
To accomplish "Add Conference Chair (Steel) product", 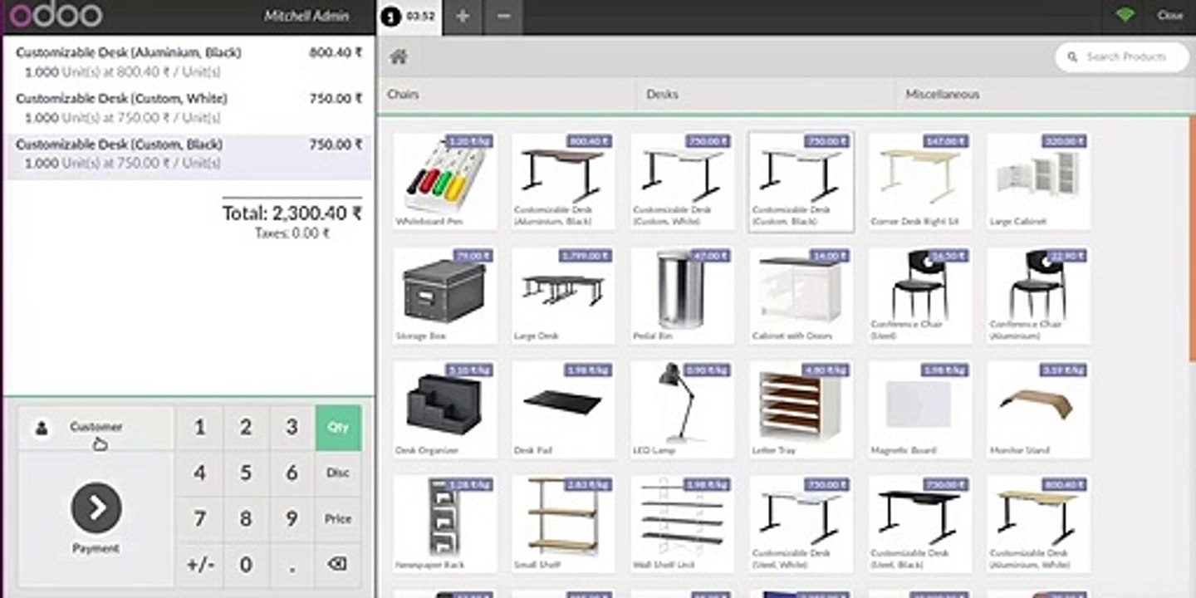I will pos(920,296).
